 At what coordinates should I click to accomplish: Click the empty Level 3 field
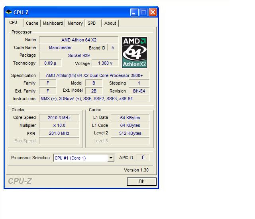130,141
